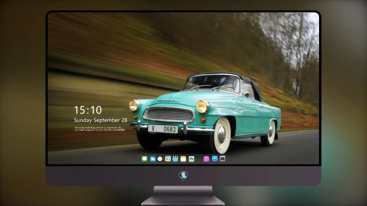Open the green Messages app in dock
This screenshot has height=206, width=367.
pos(144,159)
